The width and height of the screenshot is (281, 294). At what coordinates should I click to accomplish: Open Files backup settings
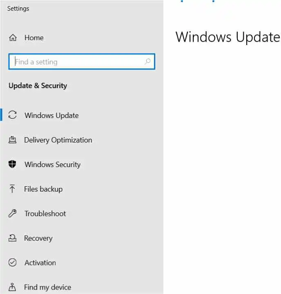click(x=43, y=189)
